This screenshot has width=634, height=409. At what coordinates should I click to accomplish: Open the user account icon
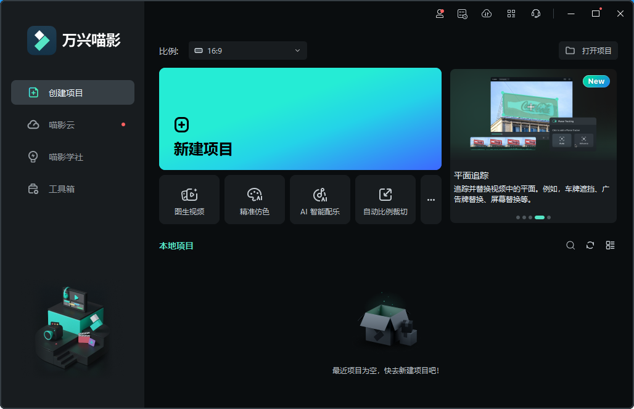(440, 14)
